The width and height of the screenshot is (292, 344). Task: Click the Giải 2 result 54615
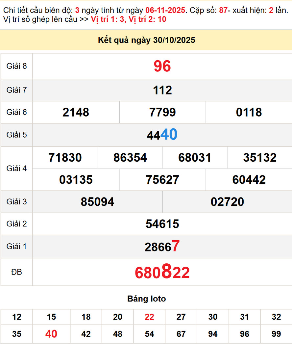point(162,224)
